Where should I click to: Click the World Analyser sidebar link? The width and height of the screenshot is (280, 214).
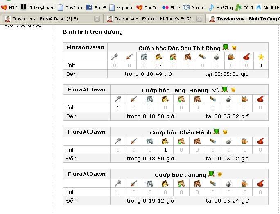coord(24,25)
